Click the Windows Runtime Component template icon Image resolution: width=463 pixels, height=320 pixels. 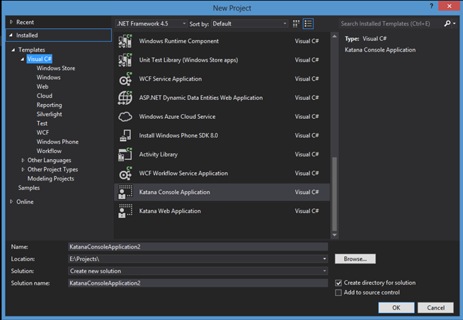coord(125,41)
